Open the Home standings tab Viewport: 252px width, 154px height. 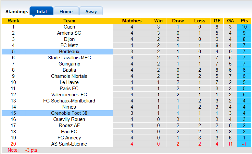pos(66,11)
